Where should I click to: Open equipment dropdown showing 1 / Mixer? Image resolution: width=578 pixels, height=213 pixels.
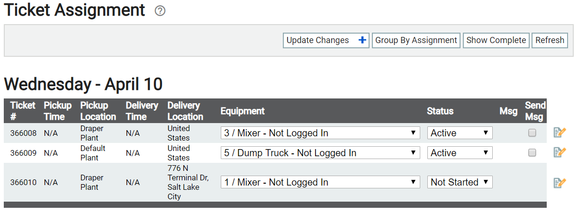tap(320, 182)
